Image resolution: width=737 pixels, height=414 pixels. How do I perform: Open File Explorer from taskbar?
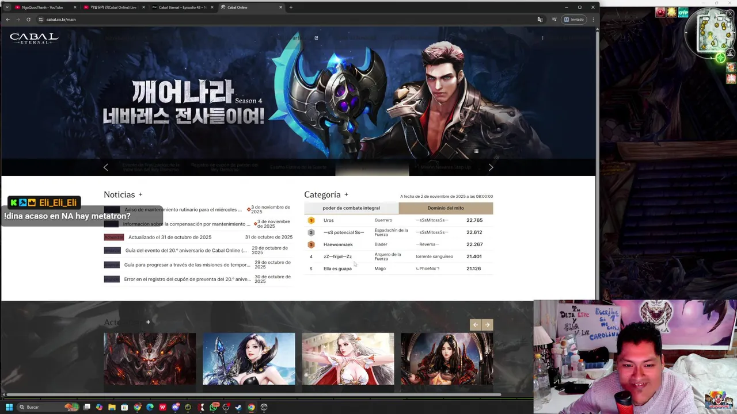point(112,407)
